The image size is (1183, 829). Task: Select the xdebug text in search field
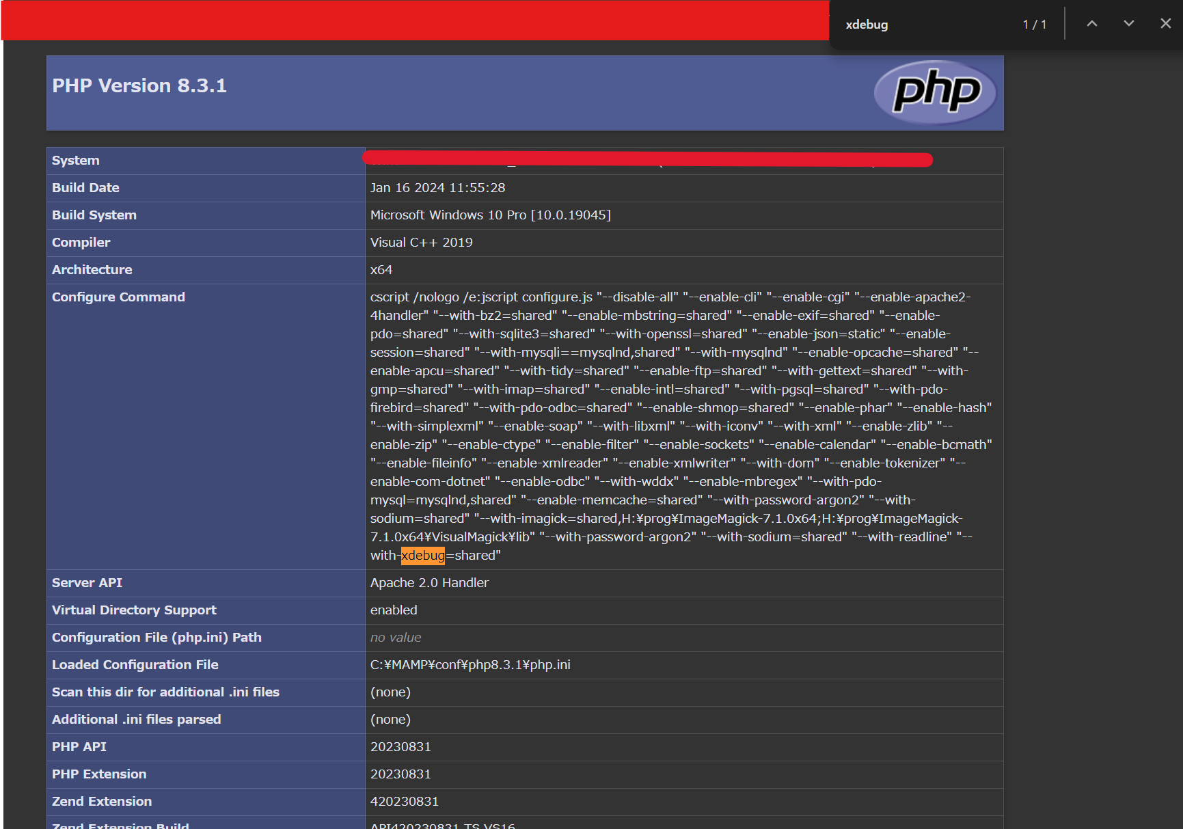pos(867,24)
